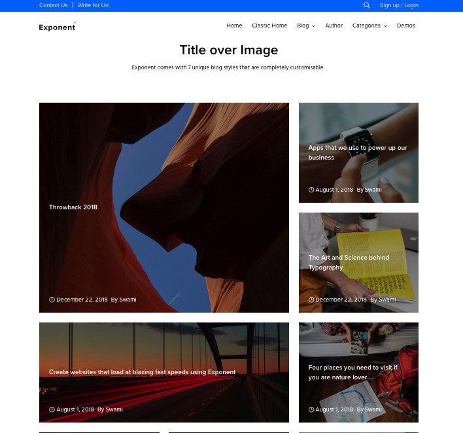Open the Classic Home menu item
The image size is (463, 433).
[x=269, y=26]
